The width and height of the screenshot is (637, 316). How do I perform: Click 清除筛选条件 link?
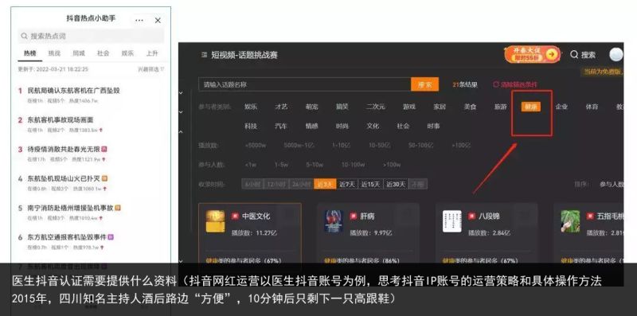(514, 84)
